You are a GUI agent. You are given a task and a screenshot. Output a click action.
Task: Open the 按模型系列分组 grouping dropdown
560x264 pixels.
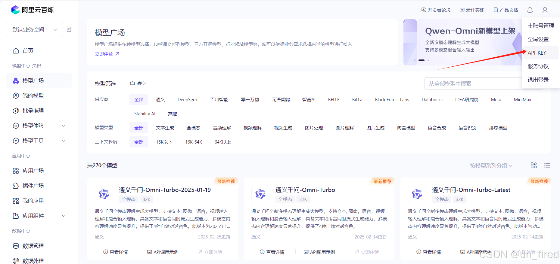click(491, 165)
